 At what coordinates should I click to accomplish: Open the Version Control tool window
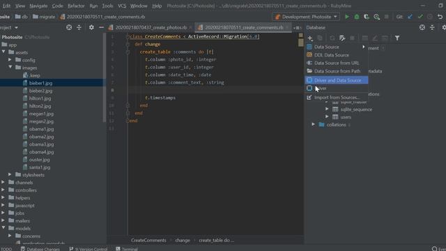pyautogui.click(x=89, y=249)
